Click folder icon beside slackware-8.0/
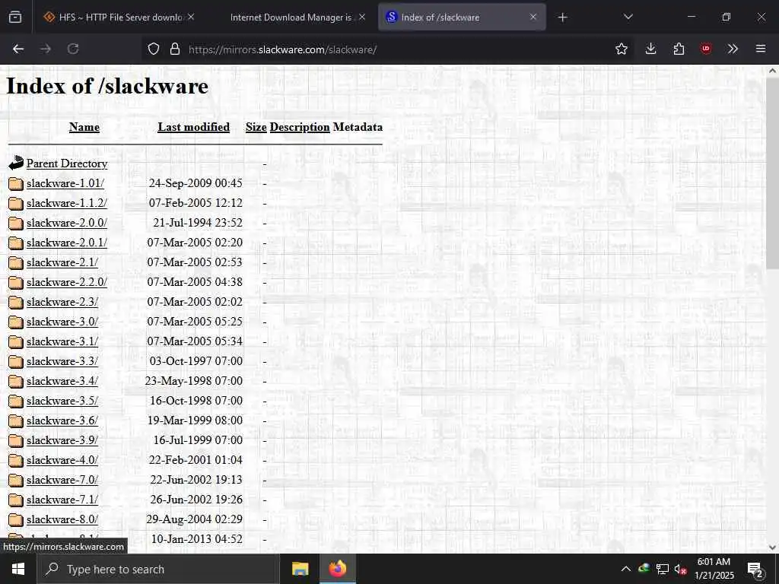The image size is (779, 584). click(16, 520)
